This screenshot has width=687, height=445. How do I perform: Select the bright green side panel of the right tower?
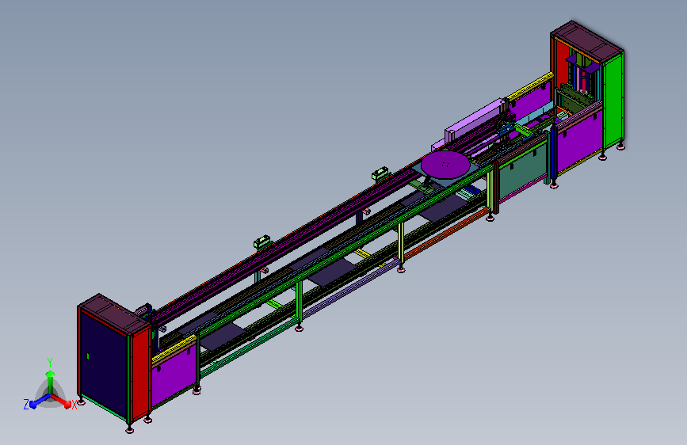click(x=613, y=101)
